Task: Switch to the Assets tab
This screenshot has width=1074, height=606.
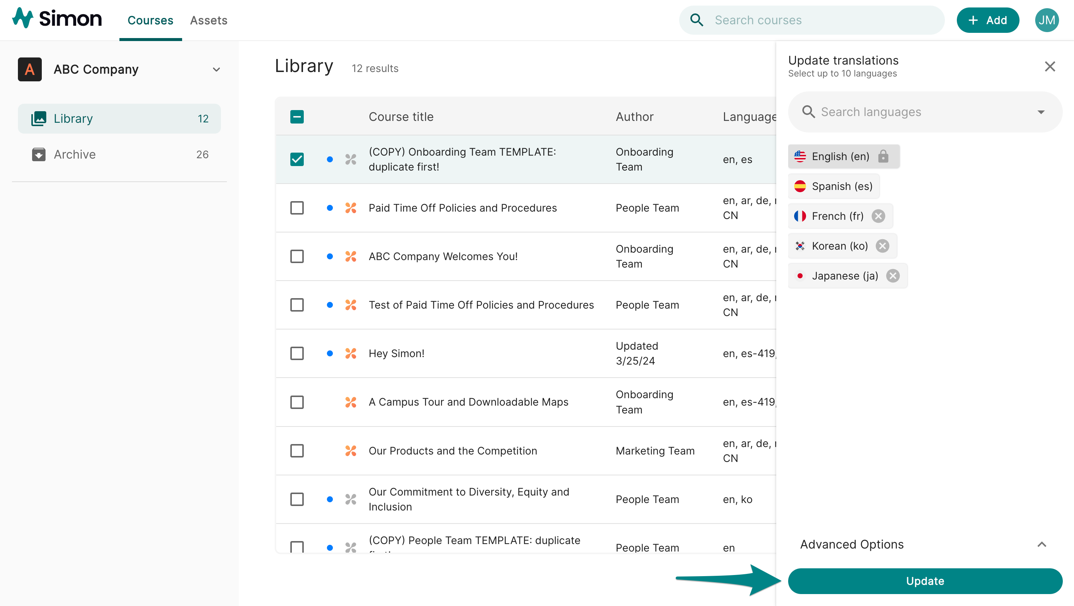Action: point(209,20)
